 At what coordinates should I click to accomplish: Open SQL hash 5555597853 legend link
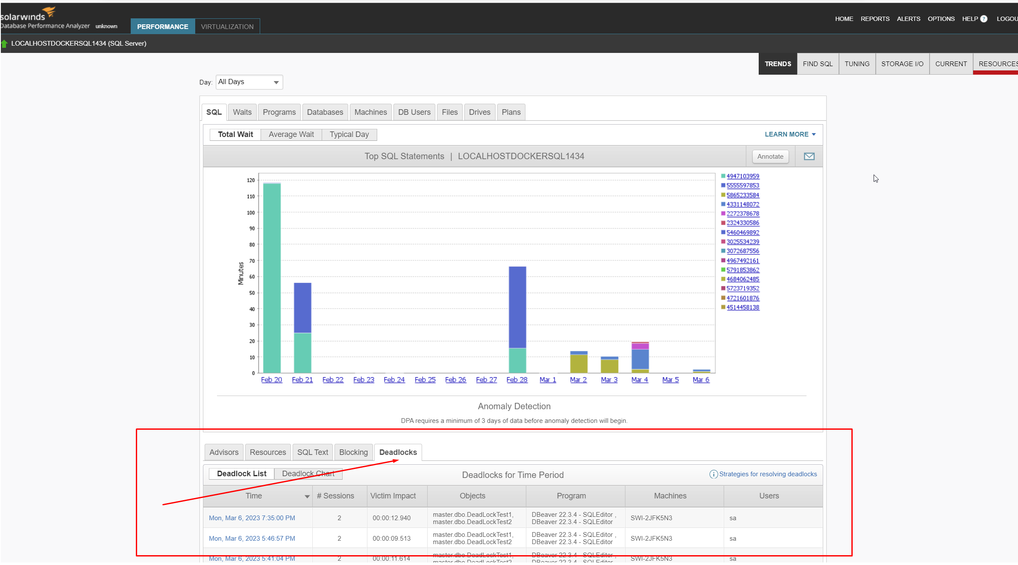click(x=742, y=186)
